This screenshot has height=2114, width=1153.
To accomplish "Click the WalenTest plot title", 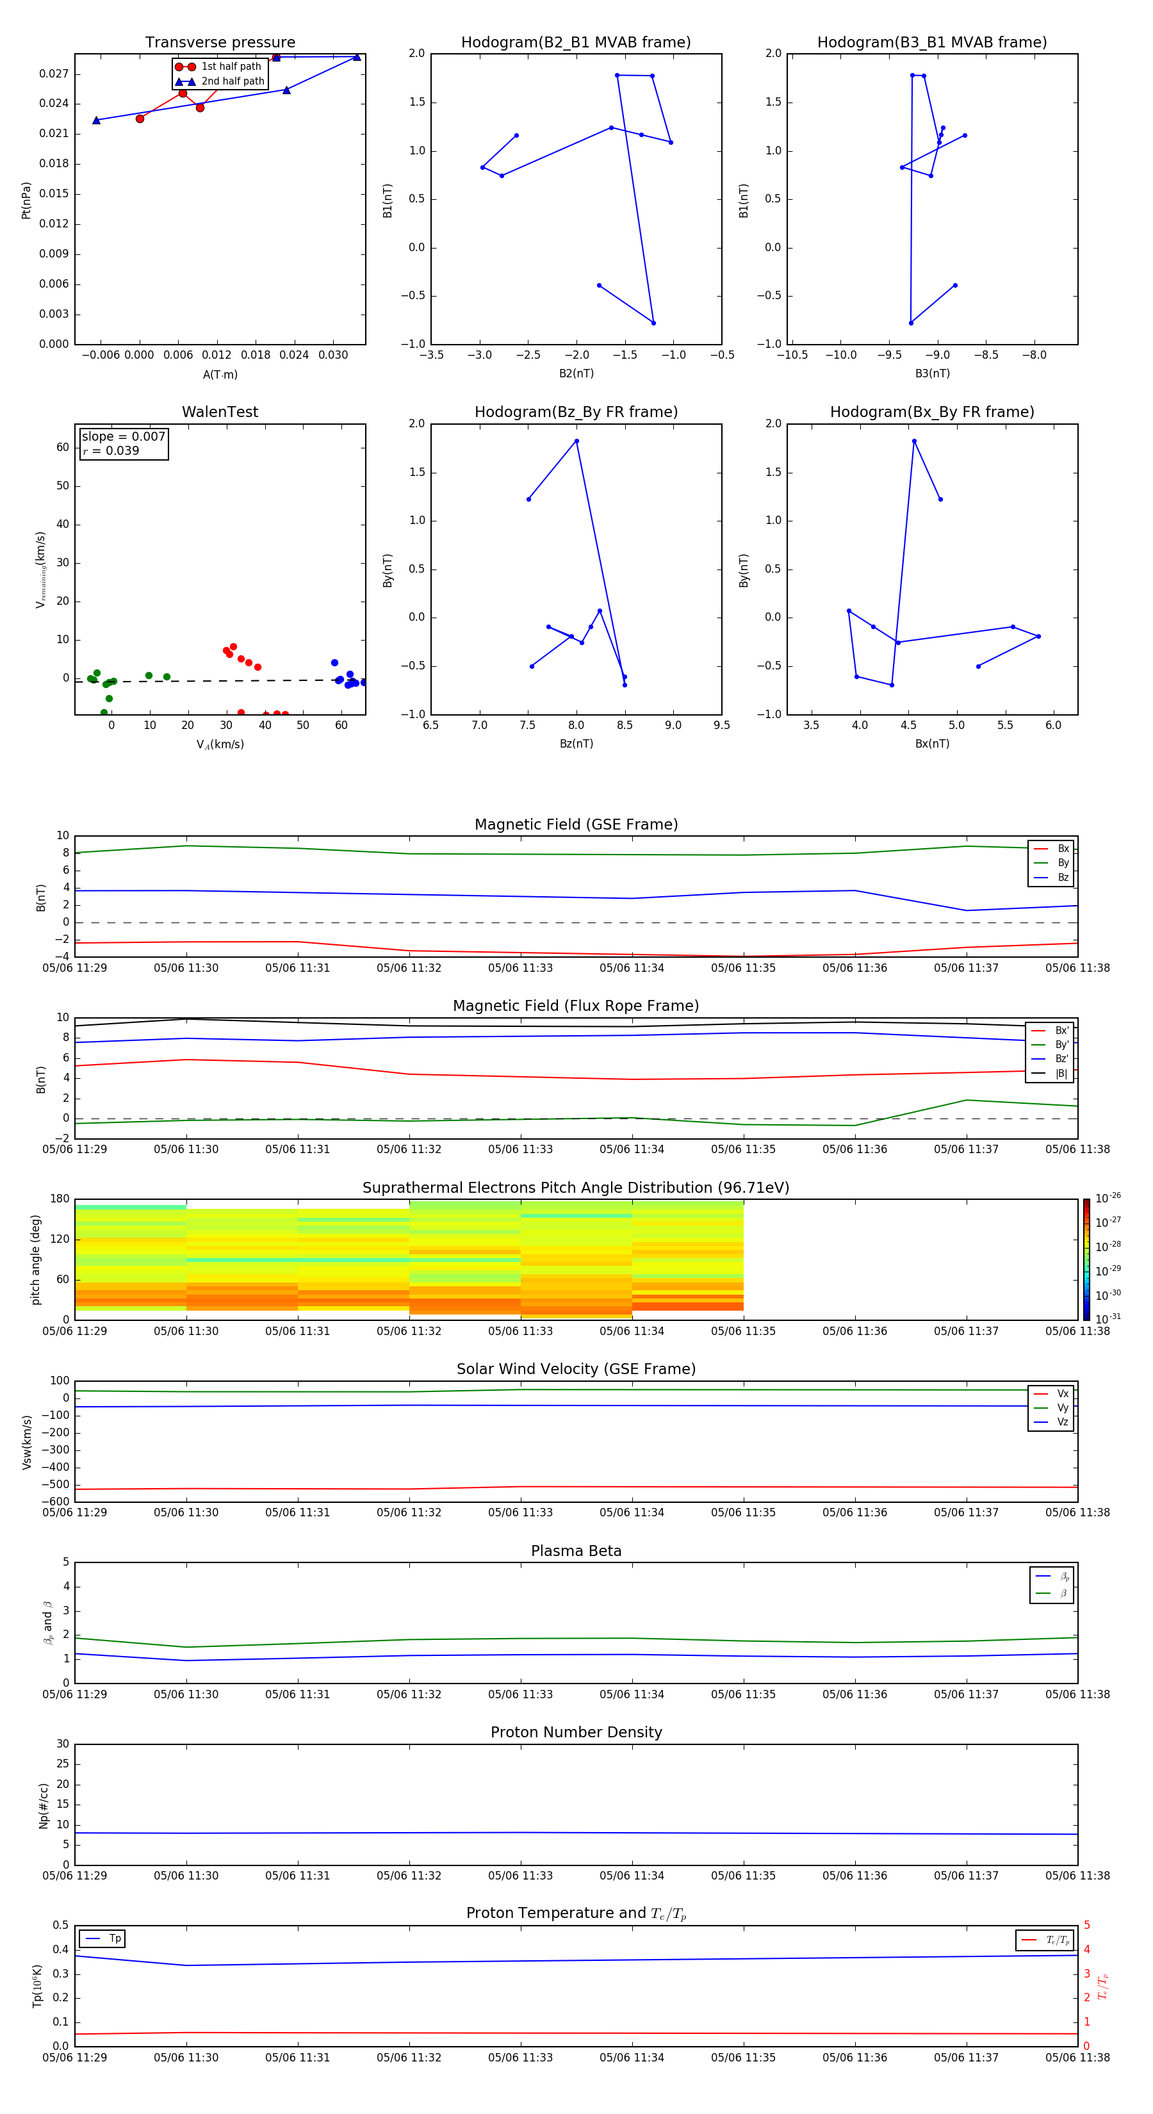I will tap(220, 412).
